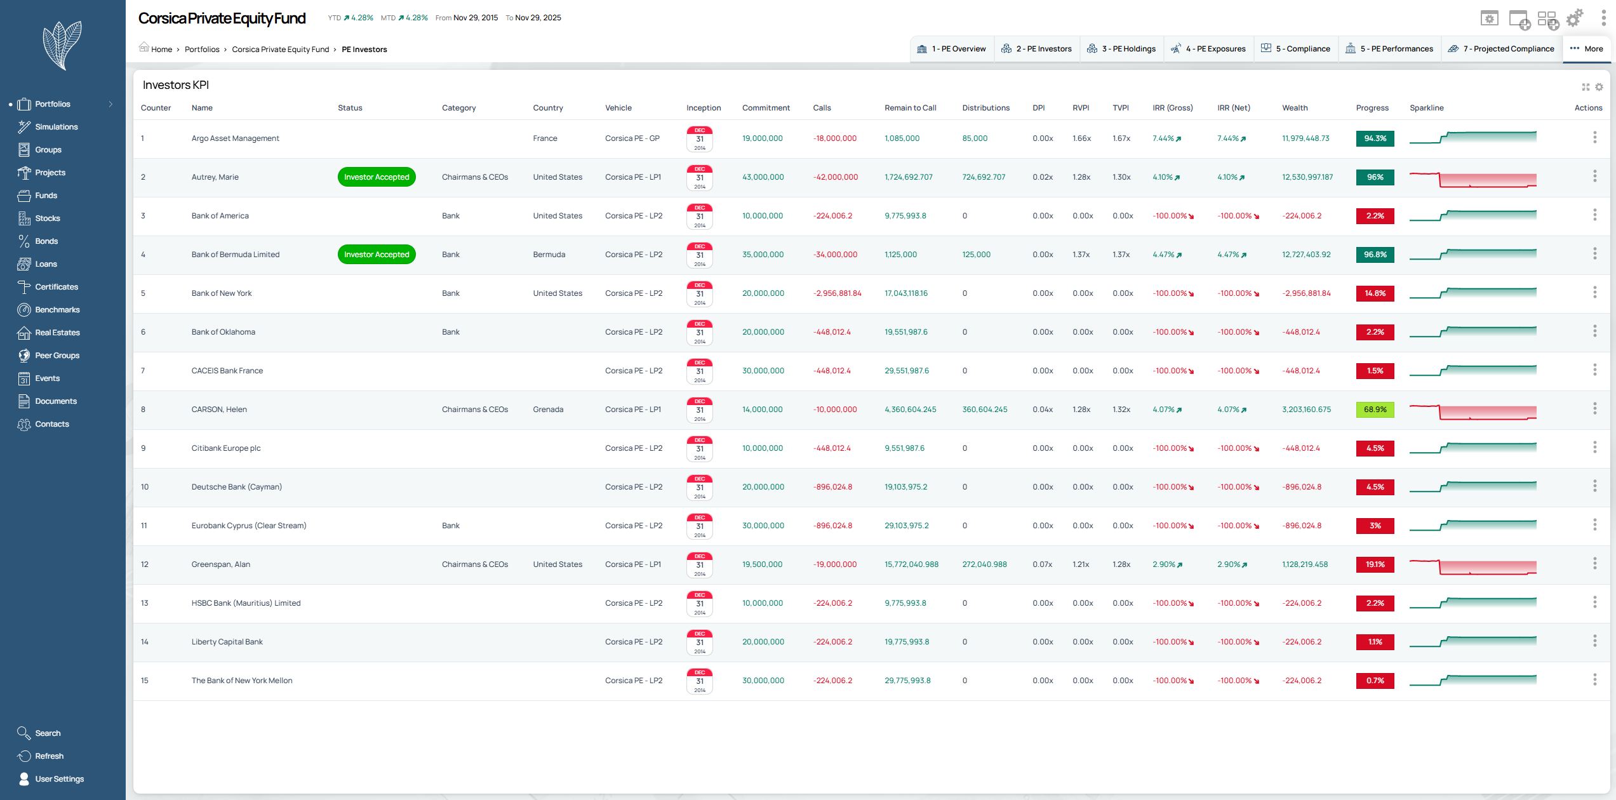Click the window settings icon in the top toolbar
This screenshot has height=800, width=1616.
[x=1489, y=18]
